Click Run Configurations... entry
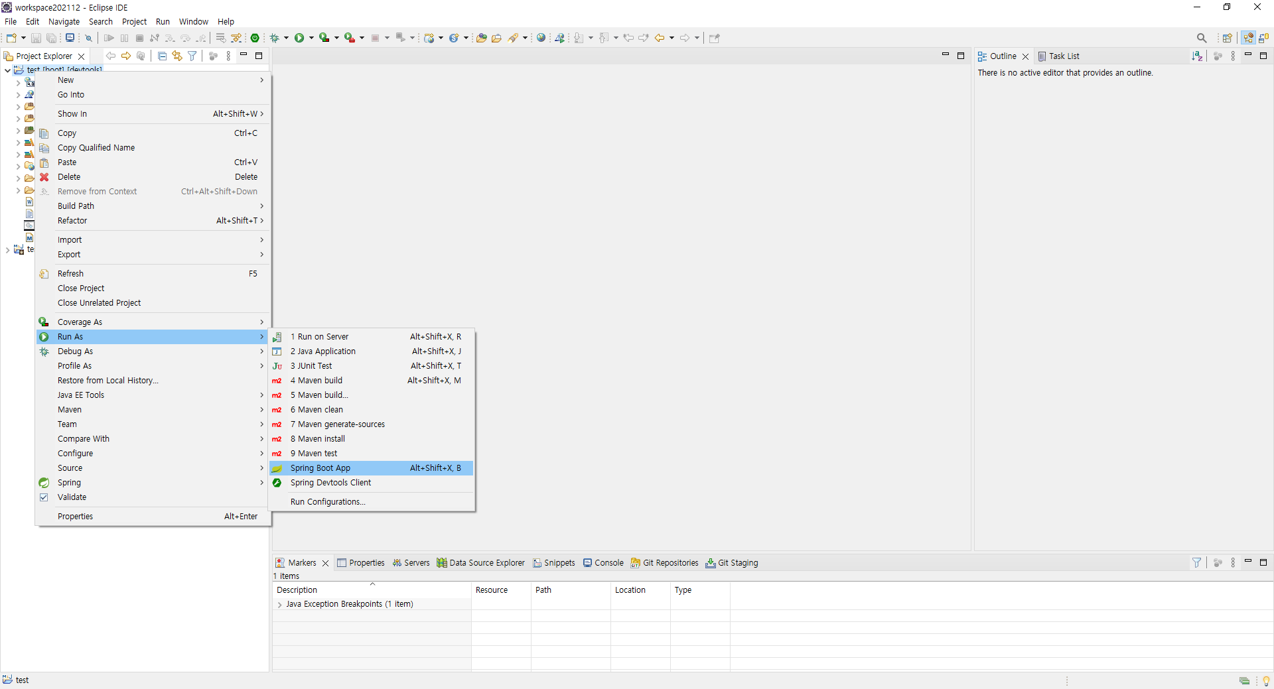1274x689 pixels. point(371,502)
